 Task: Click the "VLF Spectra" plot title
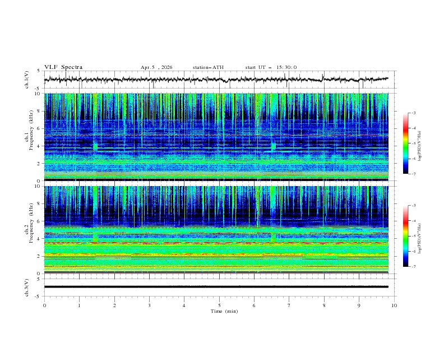click(63, 67)
